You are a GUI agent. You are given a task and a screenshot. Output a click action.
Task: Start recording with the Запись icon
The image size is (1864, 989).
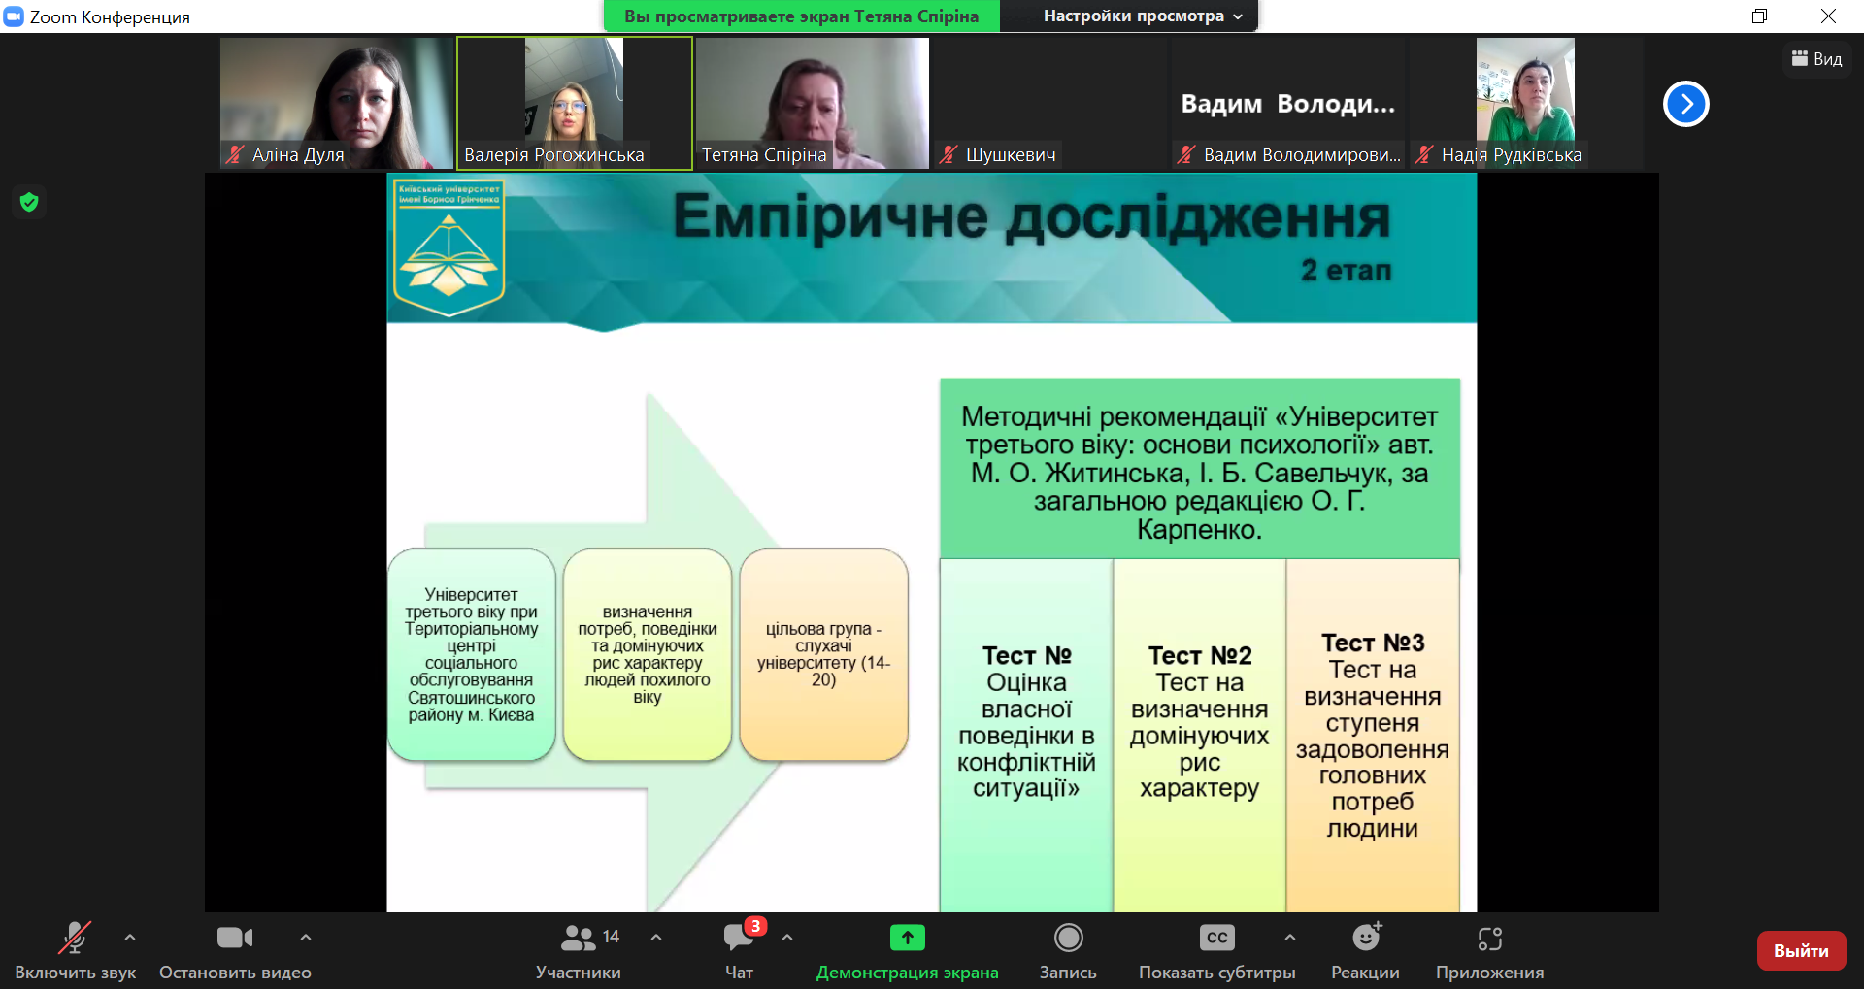(x=1068, y=939)
